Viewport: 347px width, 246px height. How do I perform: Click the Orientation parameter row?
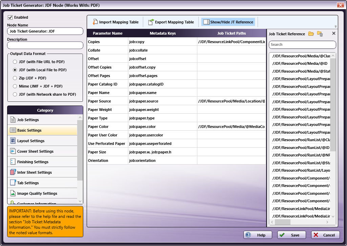tap(176, 160)
